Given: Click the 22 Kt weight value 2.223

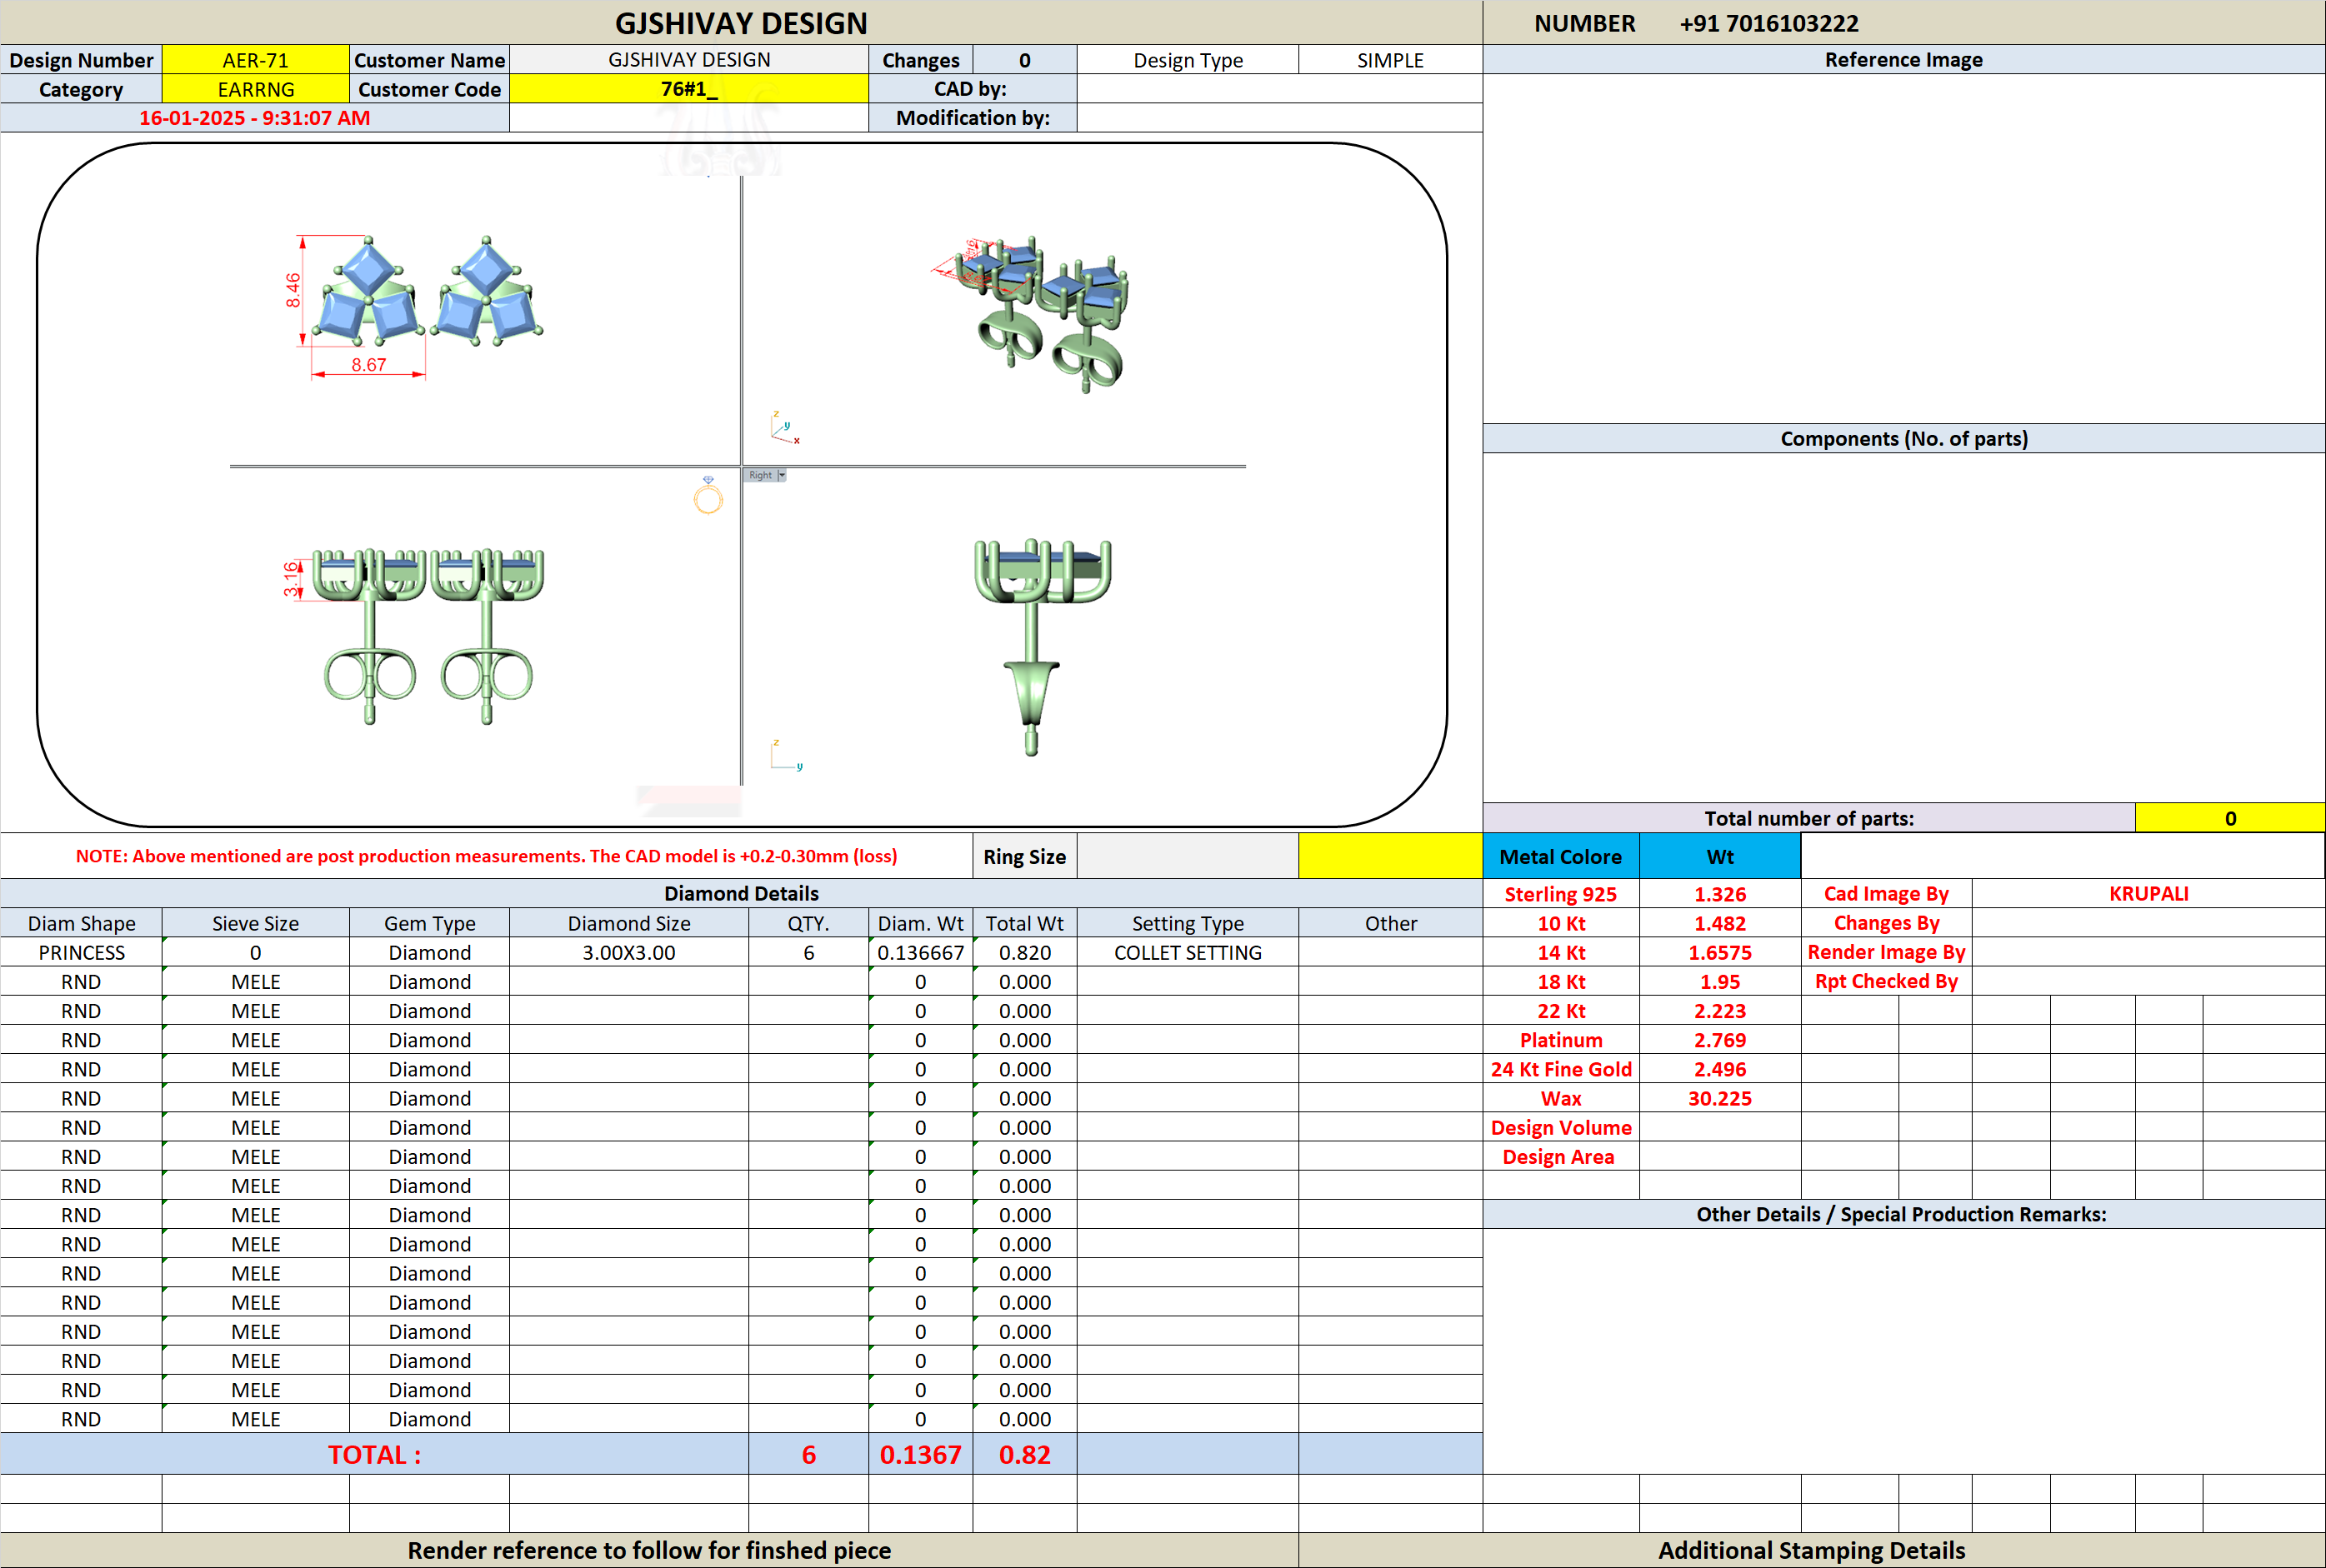Looking at the screenshot, I should [1720, 1011].
